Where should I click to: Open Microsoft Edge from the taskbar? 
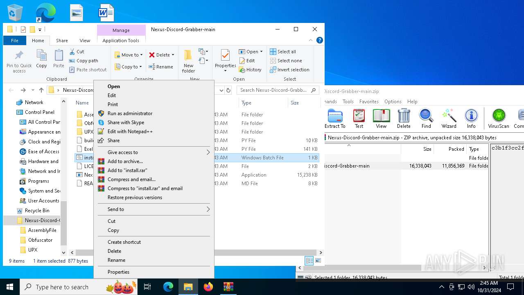pyautogui.click(x=168, y=287)
